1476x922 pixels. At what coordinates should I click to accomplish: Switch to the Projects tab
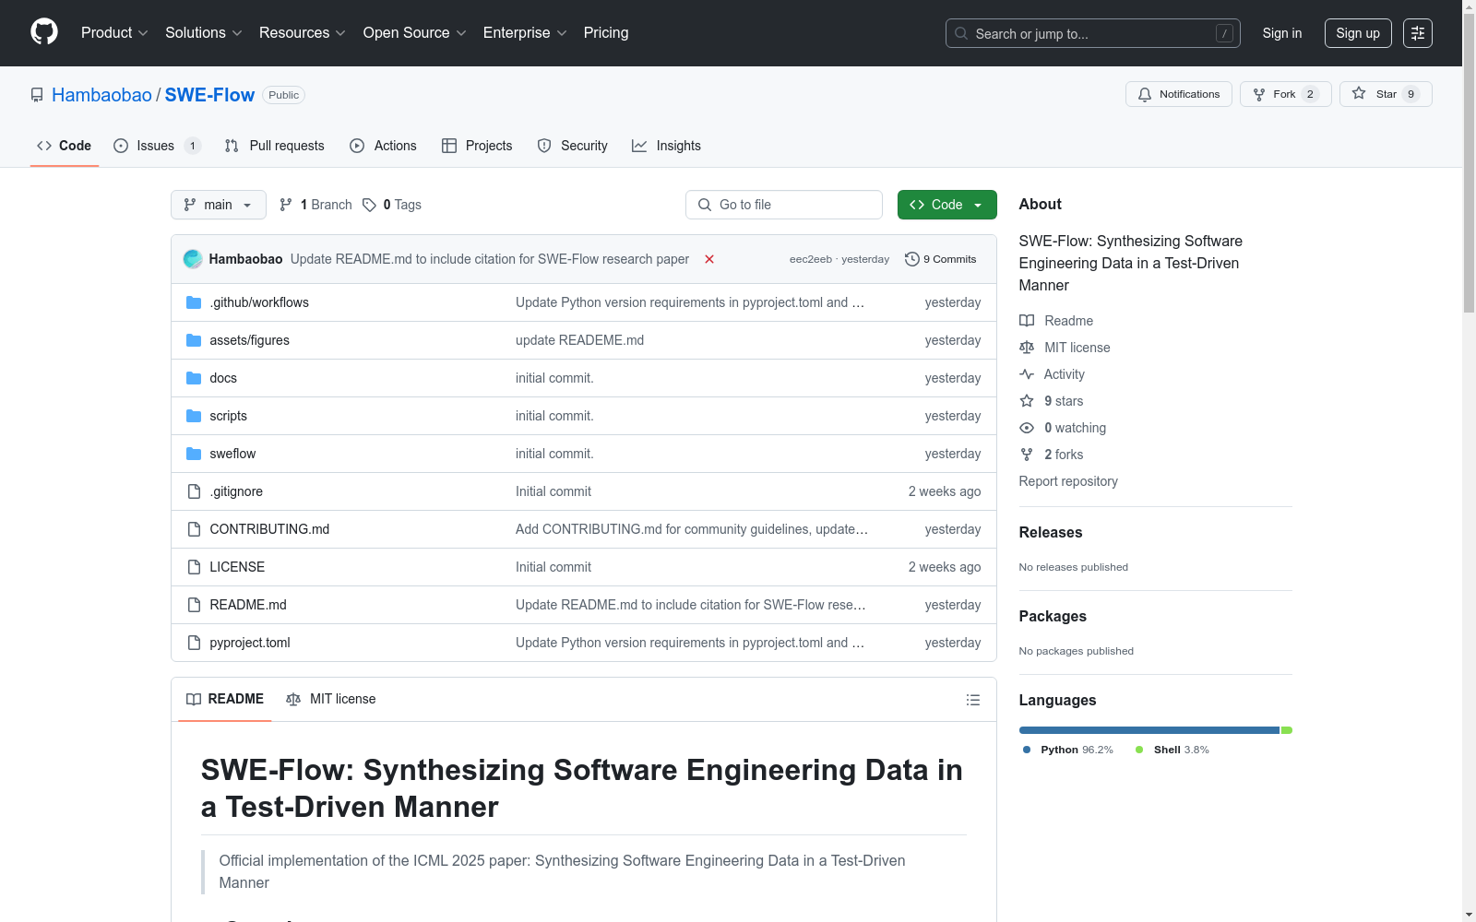(x=477, y=146)
